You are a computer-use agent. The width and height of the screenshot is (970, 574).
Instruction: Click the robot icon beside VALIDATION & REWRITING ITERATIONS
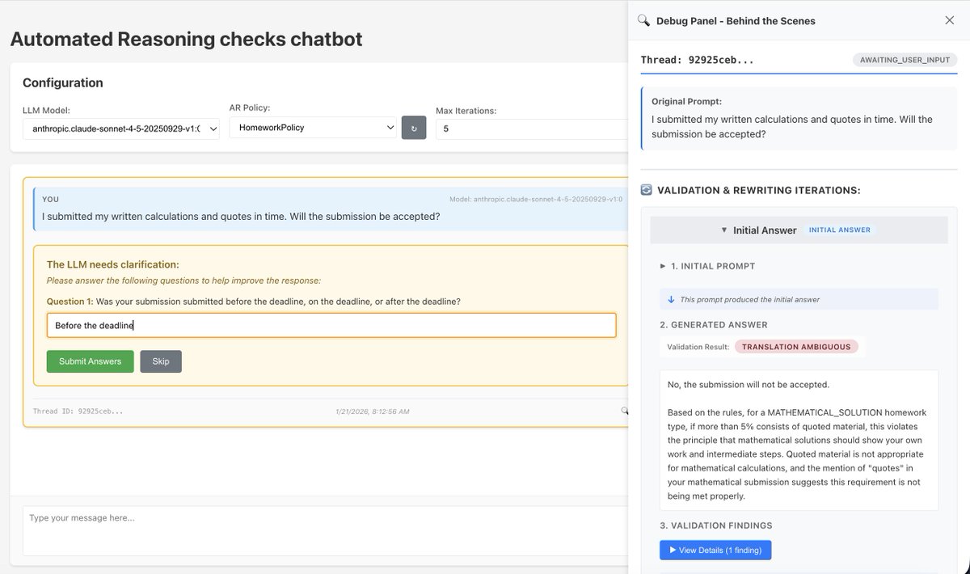coord(646,189)
